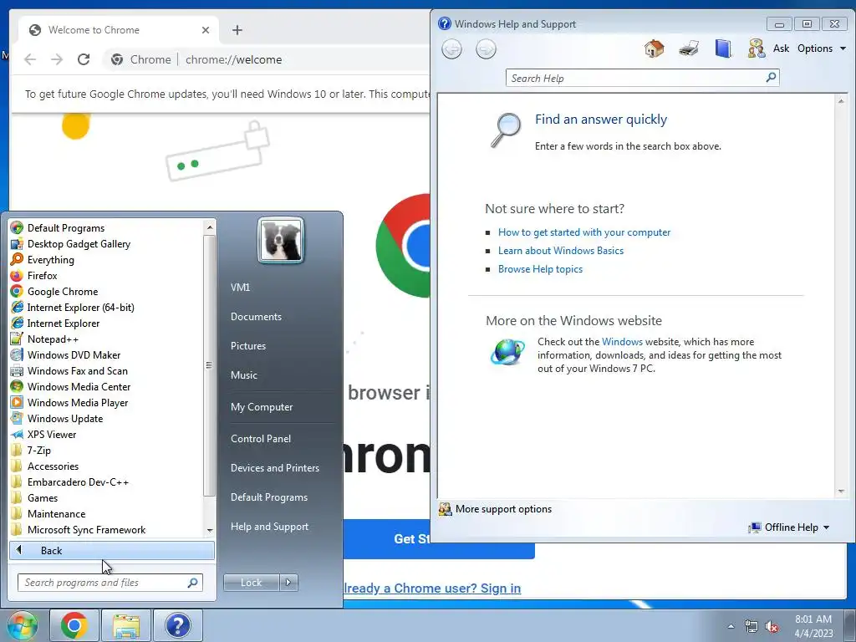Launch Windows Fax and Scan
The height and width of the screenshot is (642, 856).
(x=77, y=370)
